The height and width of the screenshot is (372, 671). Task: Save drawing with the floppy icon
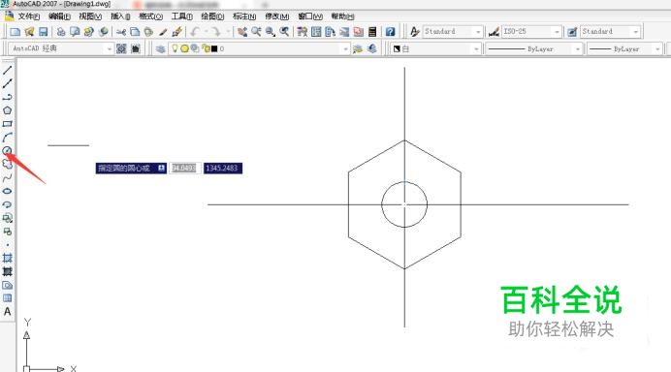43,32
